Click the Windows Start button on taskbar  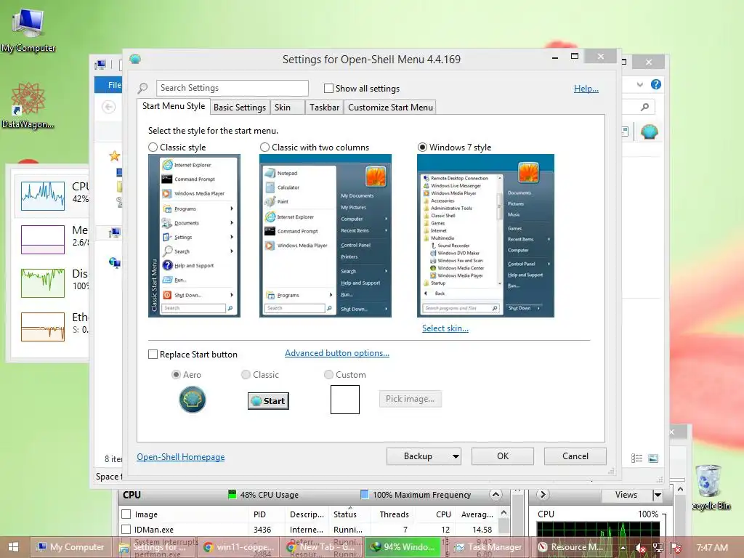[x=13, y=547]
